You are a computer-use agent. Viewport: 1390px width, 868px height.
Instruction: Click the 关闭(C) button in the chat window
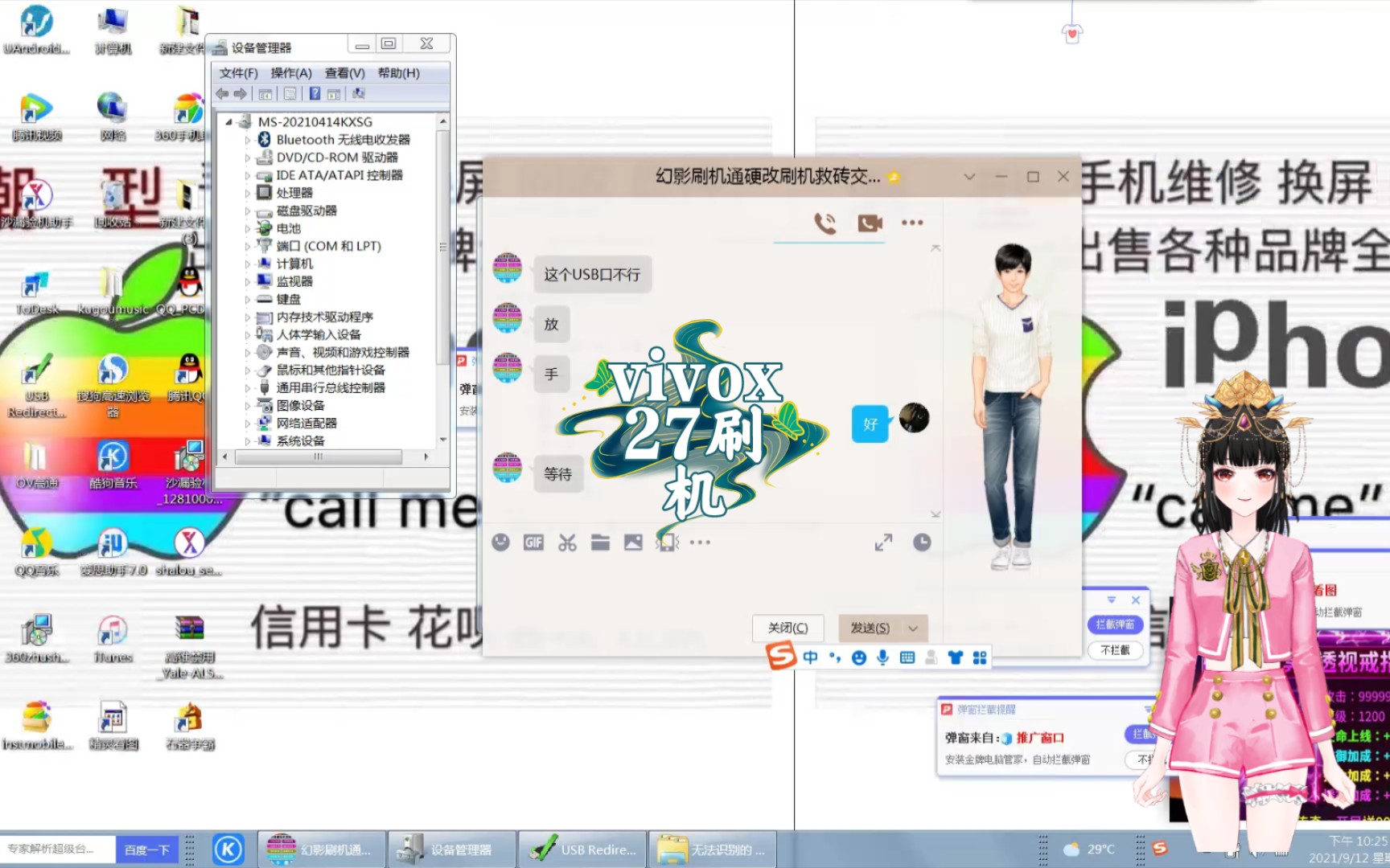point(788,628)
